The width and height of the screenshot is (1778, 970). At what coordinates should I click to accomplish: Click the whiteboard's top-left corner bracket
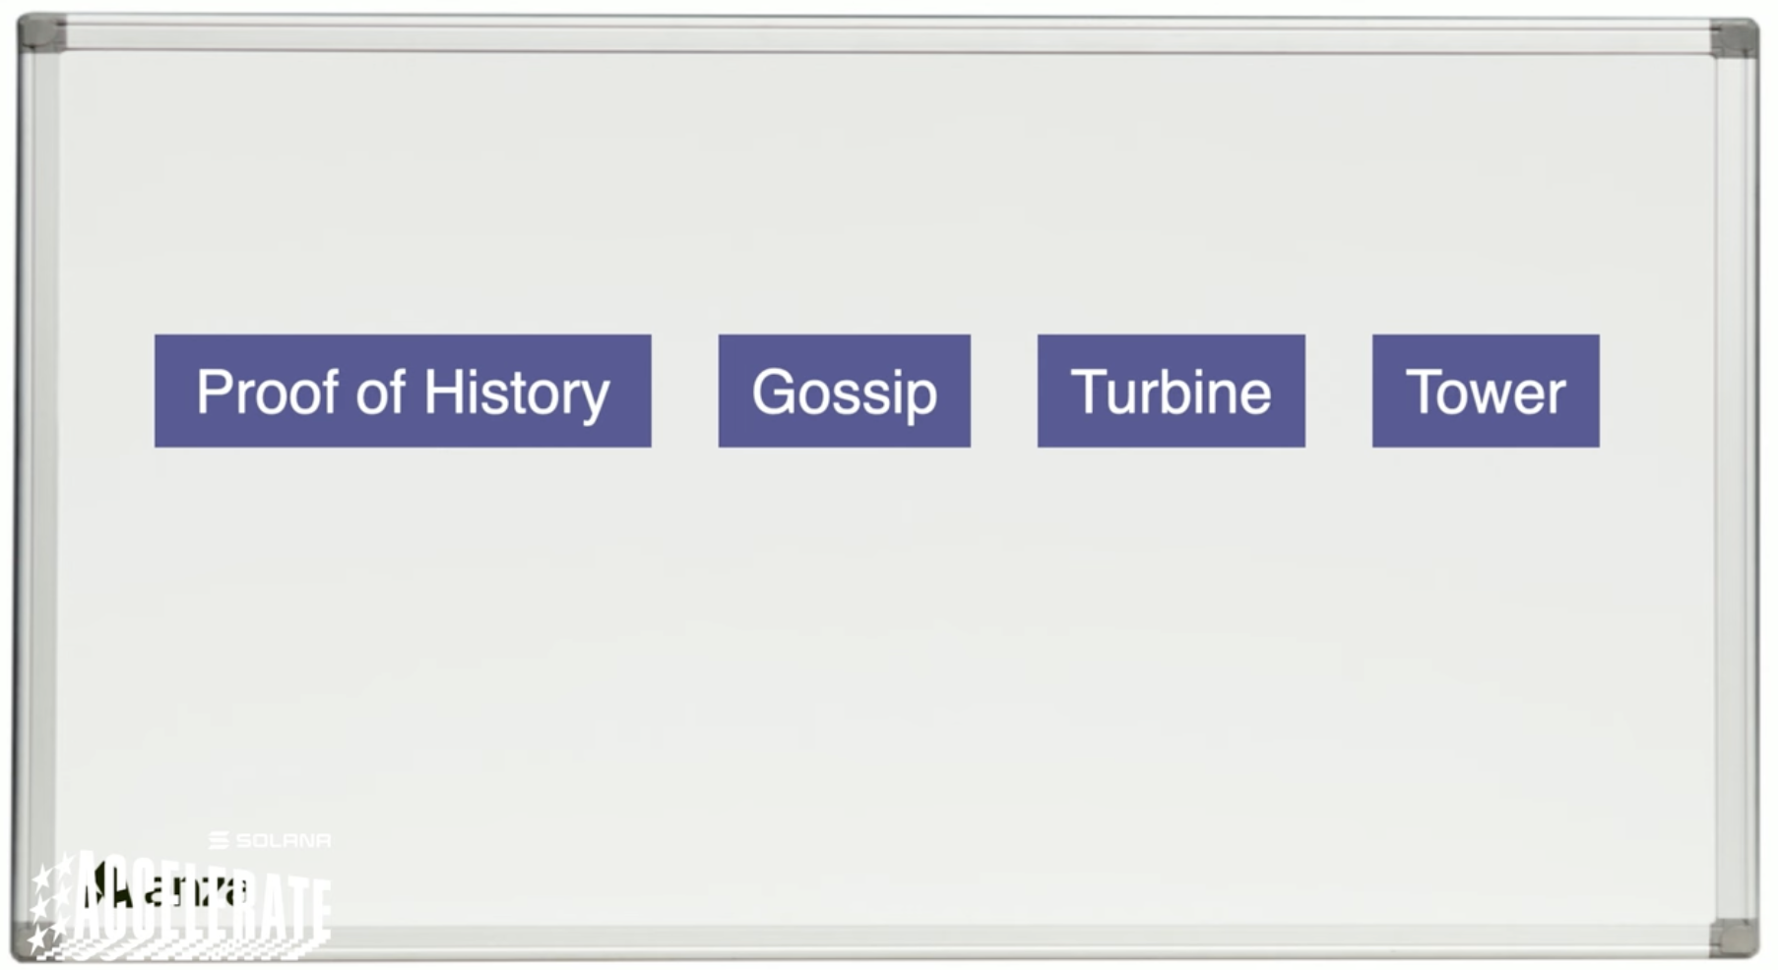click(x=41, y=33)
